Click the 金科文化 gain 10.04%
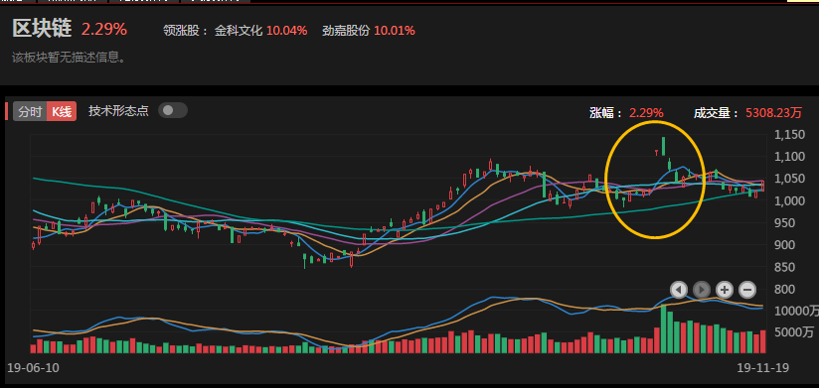819x388 pixels. pos(287,31)
